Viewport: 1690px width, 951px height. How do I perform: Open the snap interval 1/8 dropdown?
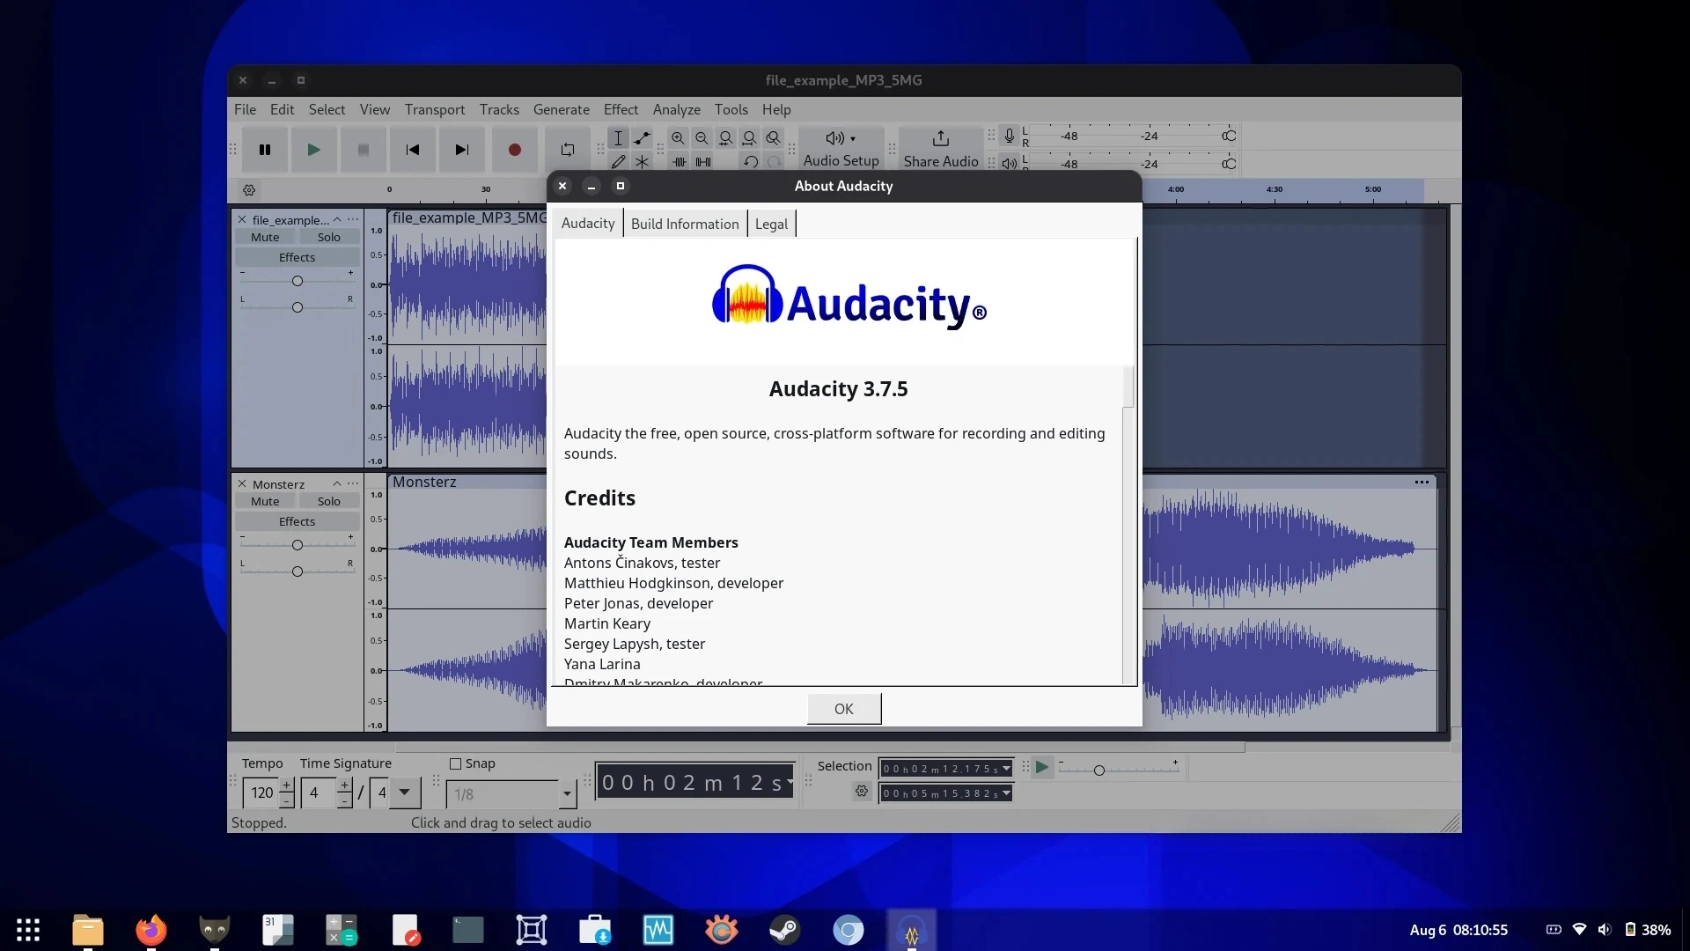[567, 794]
